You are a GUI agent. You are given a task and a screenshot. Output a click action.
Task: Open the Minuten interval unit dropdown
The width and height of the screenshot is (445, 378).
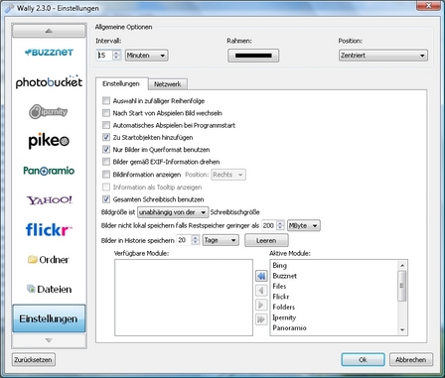coord(146,56)
